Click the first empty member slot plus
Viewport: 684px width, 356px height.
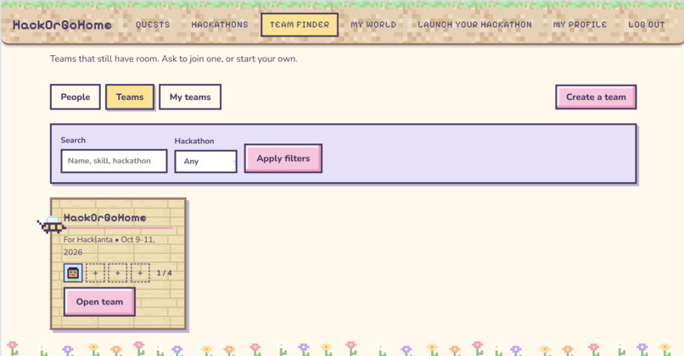pyautogui.click(x=95, y=273)
